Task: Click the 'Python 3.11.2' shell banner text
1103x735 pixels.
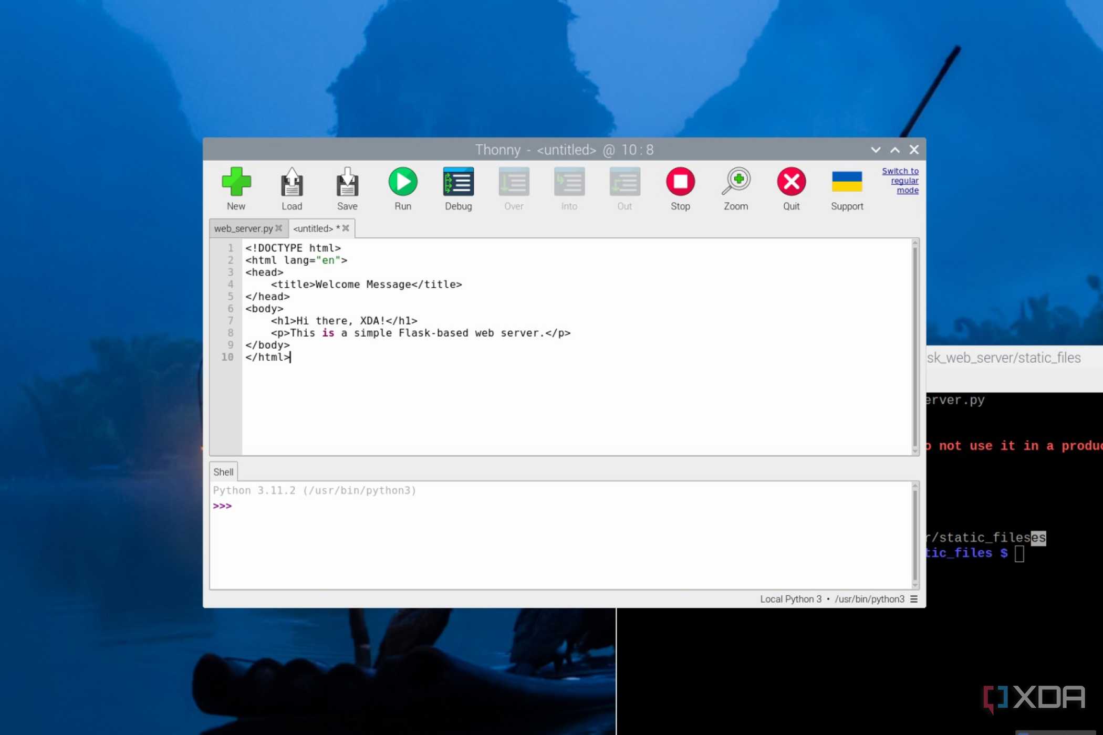Action: (x=314, y=490)
